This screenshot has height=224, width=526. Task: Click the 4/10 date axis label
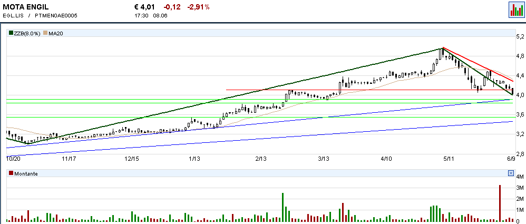(x=386, y=158)
